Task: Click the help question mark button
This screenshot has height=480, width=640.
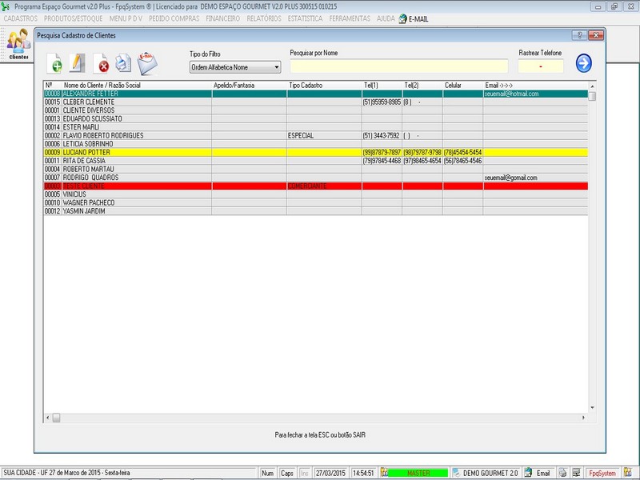Action: [579, 36]
